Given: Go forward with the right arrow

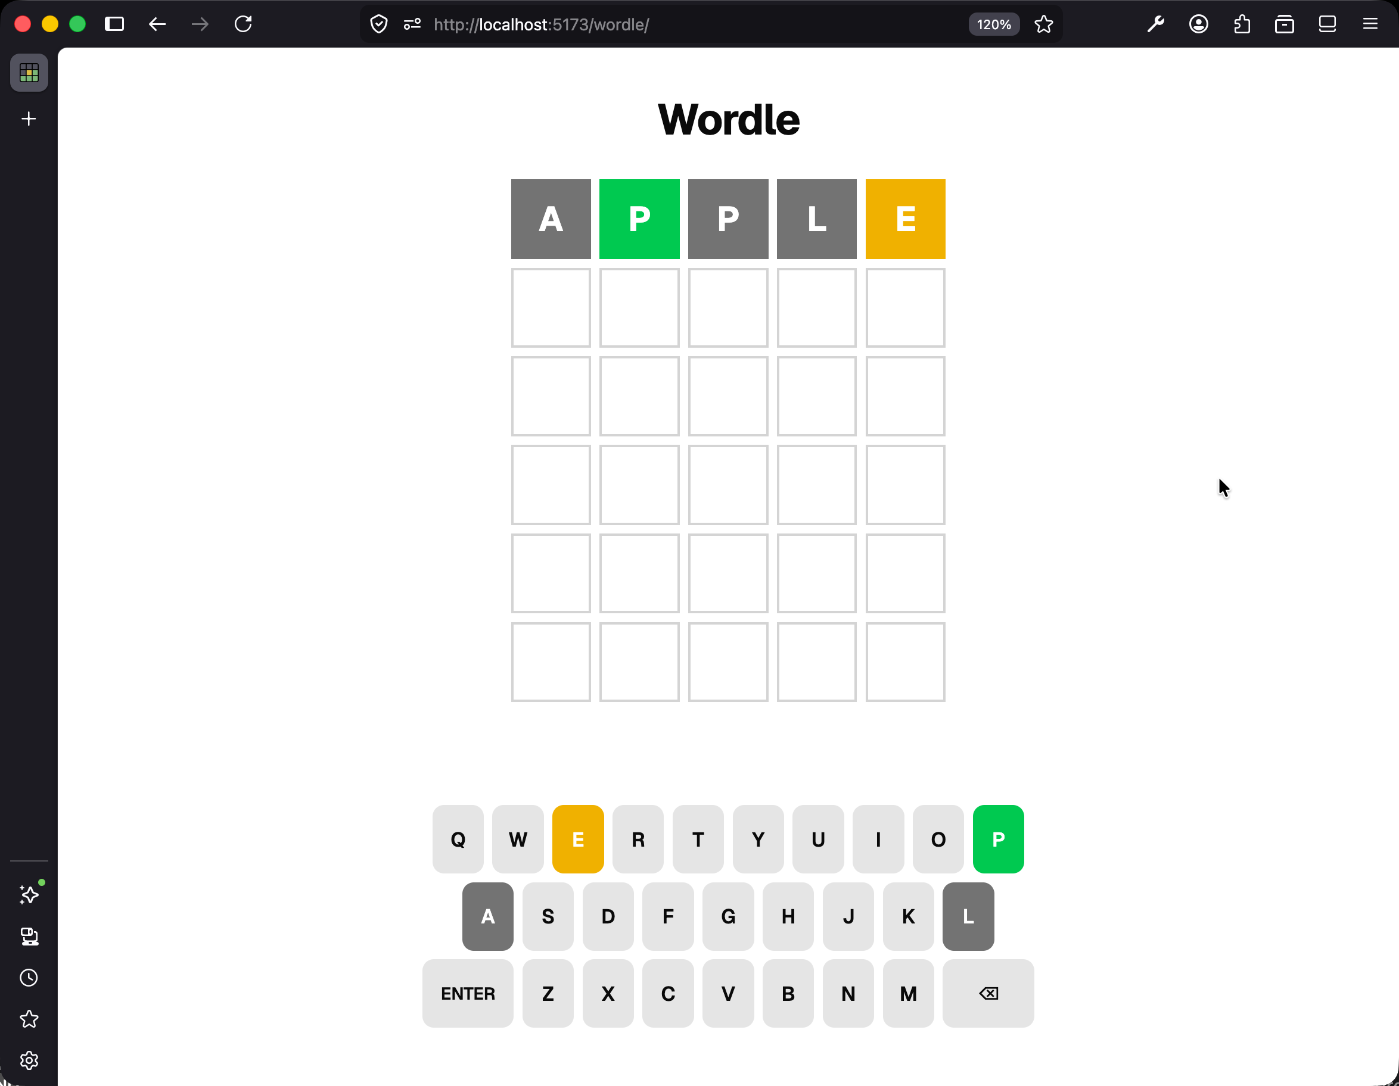Looking at the screenshot, I should click(x=200, y=24).
